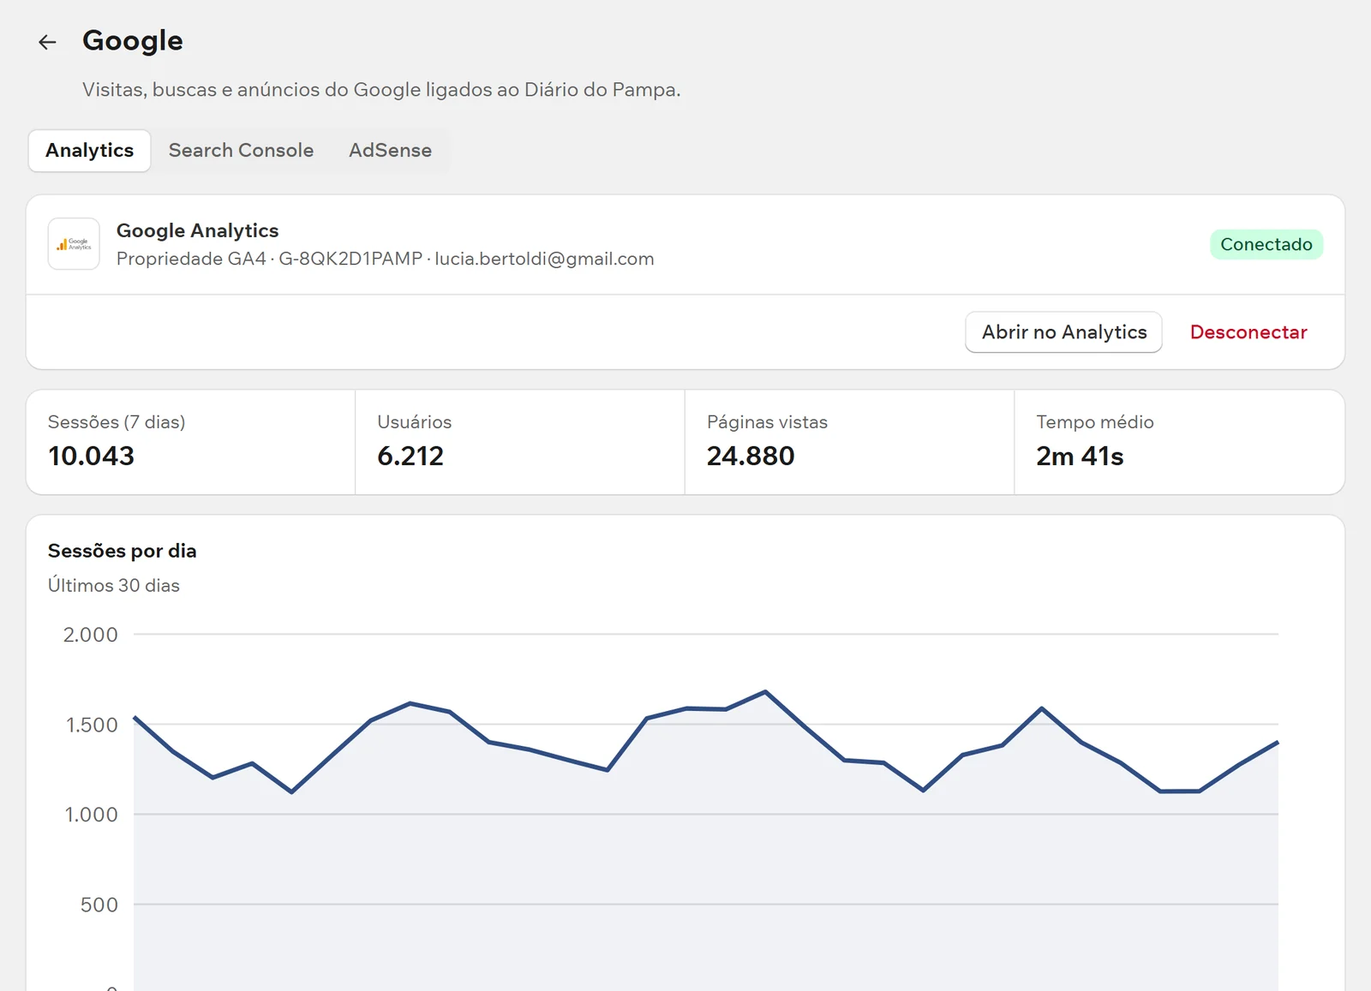Click the Tempo médio label
Screen dimensions: 1371x991
coord(1095,422)
